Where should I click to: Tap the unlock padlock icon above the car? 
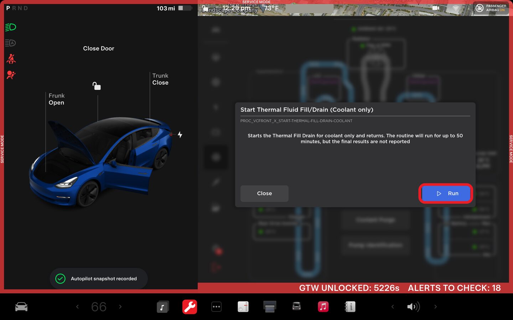(97, 86)
